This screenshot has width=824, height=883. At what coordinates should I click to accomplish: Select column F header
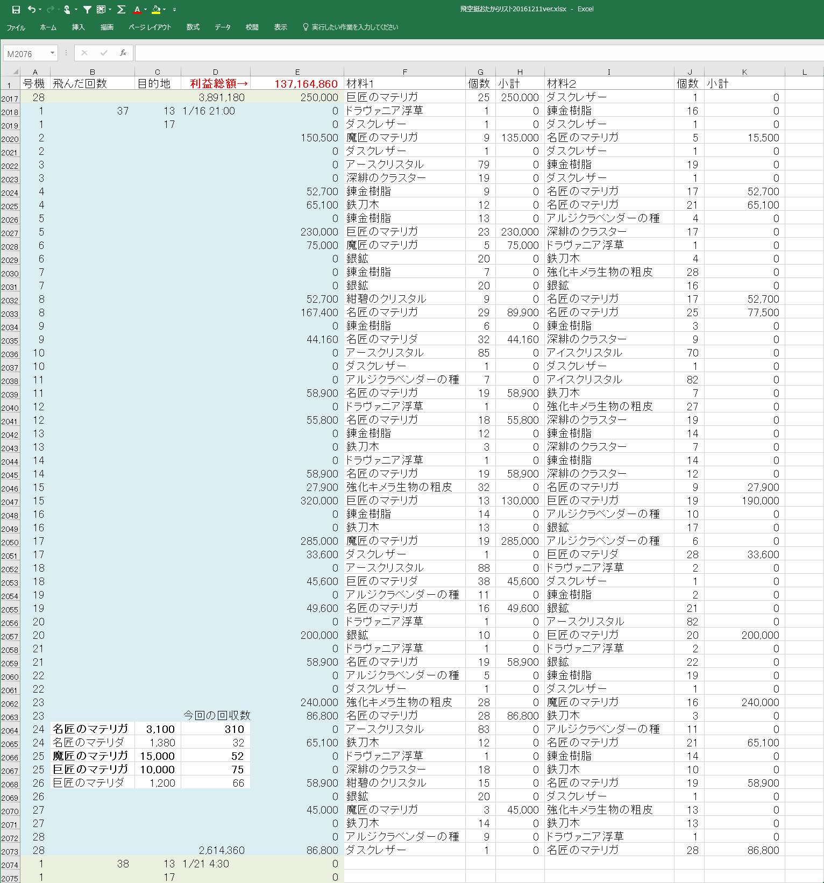[x=404, y=72]
